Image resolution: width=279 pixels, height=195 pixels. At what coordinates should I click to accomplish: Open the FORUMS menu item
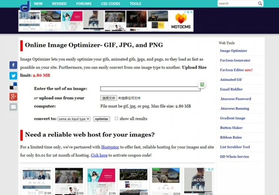84,4
